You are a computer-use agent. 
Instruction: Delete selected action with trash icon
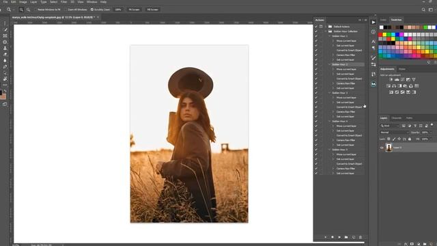pyautogui.click(x=361, y=237)
